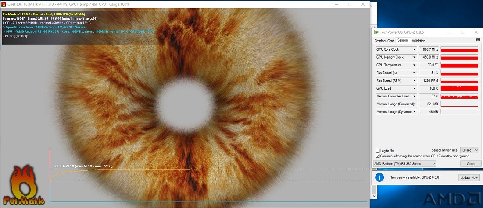Click the 1450.0 MHz memory clock value
The width and height of the screenshot is (483, 208).
(429, 57)
